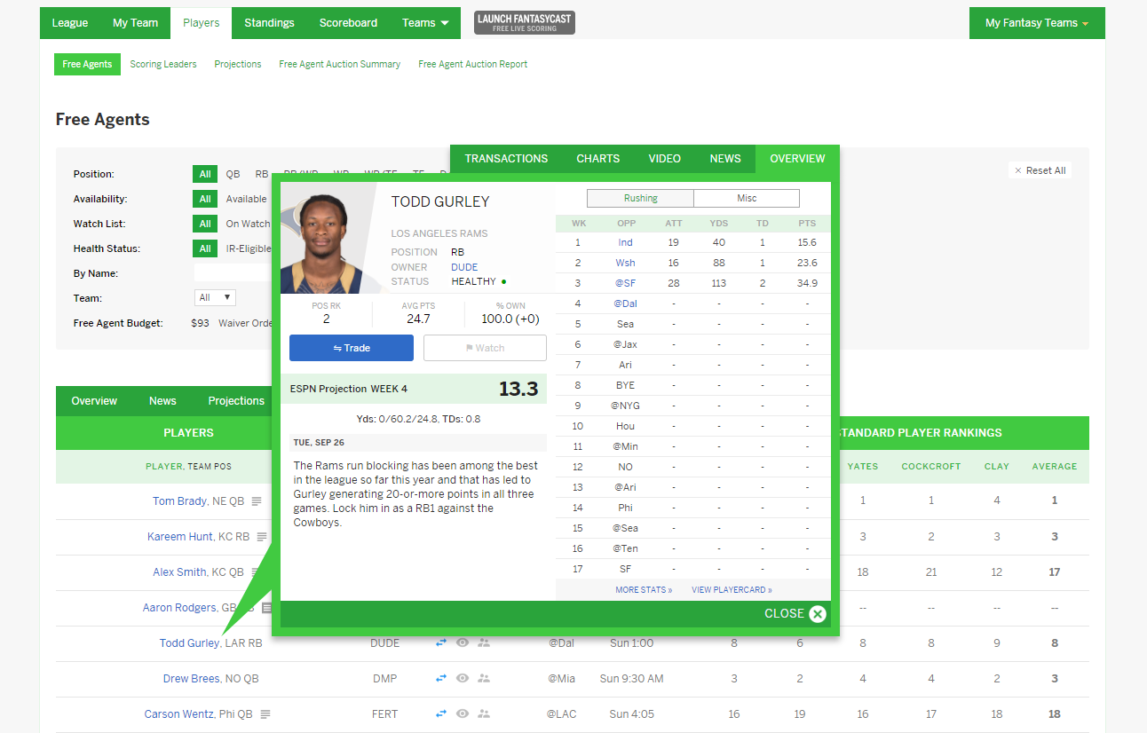Select the table's News tab

click(162, 401)
